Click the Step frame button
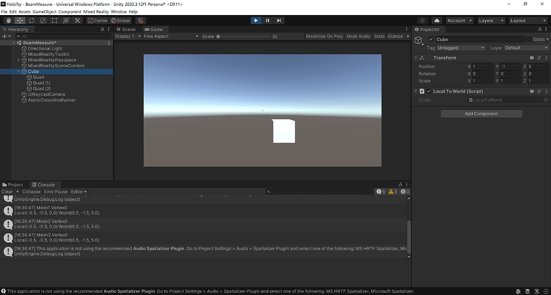Screen dimensions: 551x295 (279, 20)
